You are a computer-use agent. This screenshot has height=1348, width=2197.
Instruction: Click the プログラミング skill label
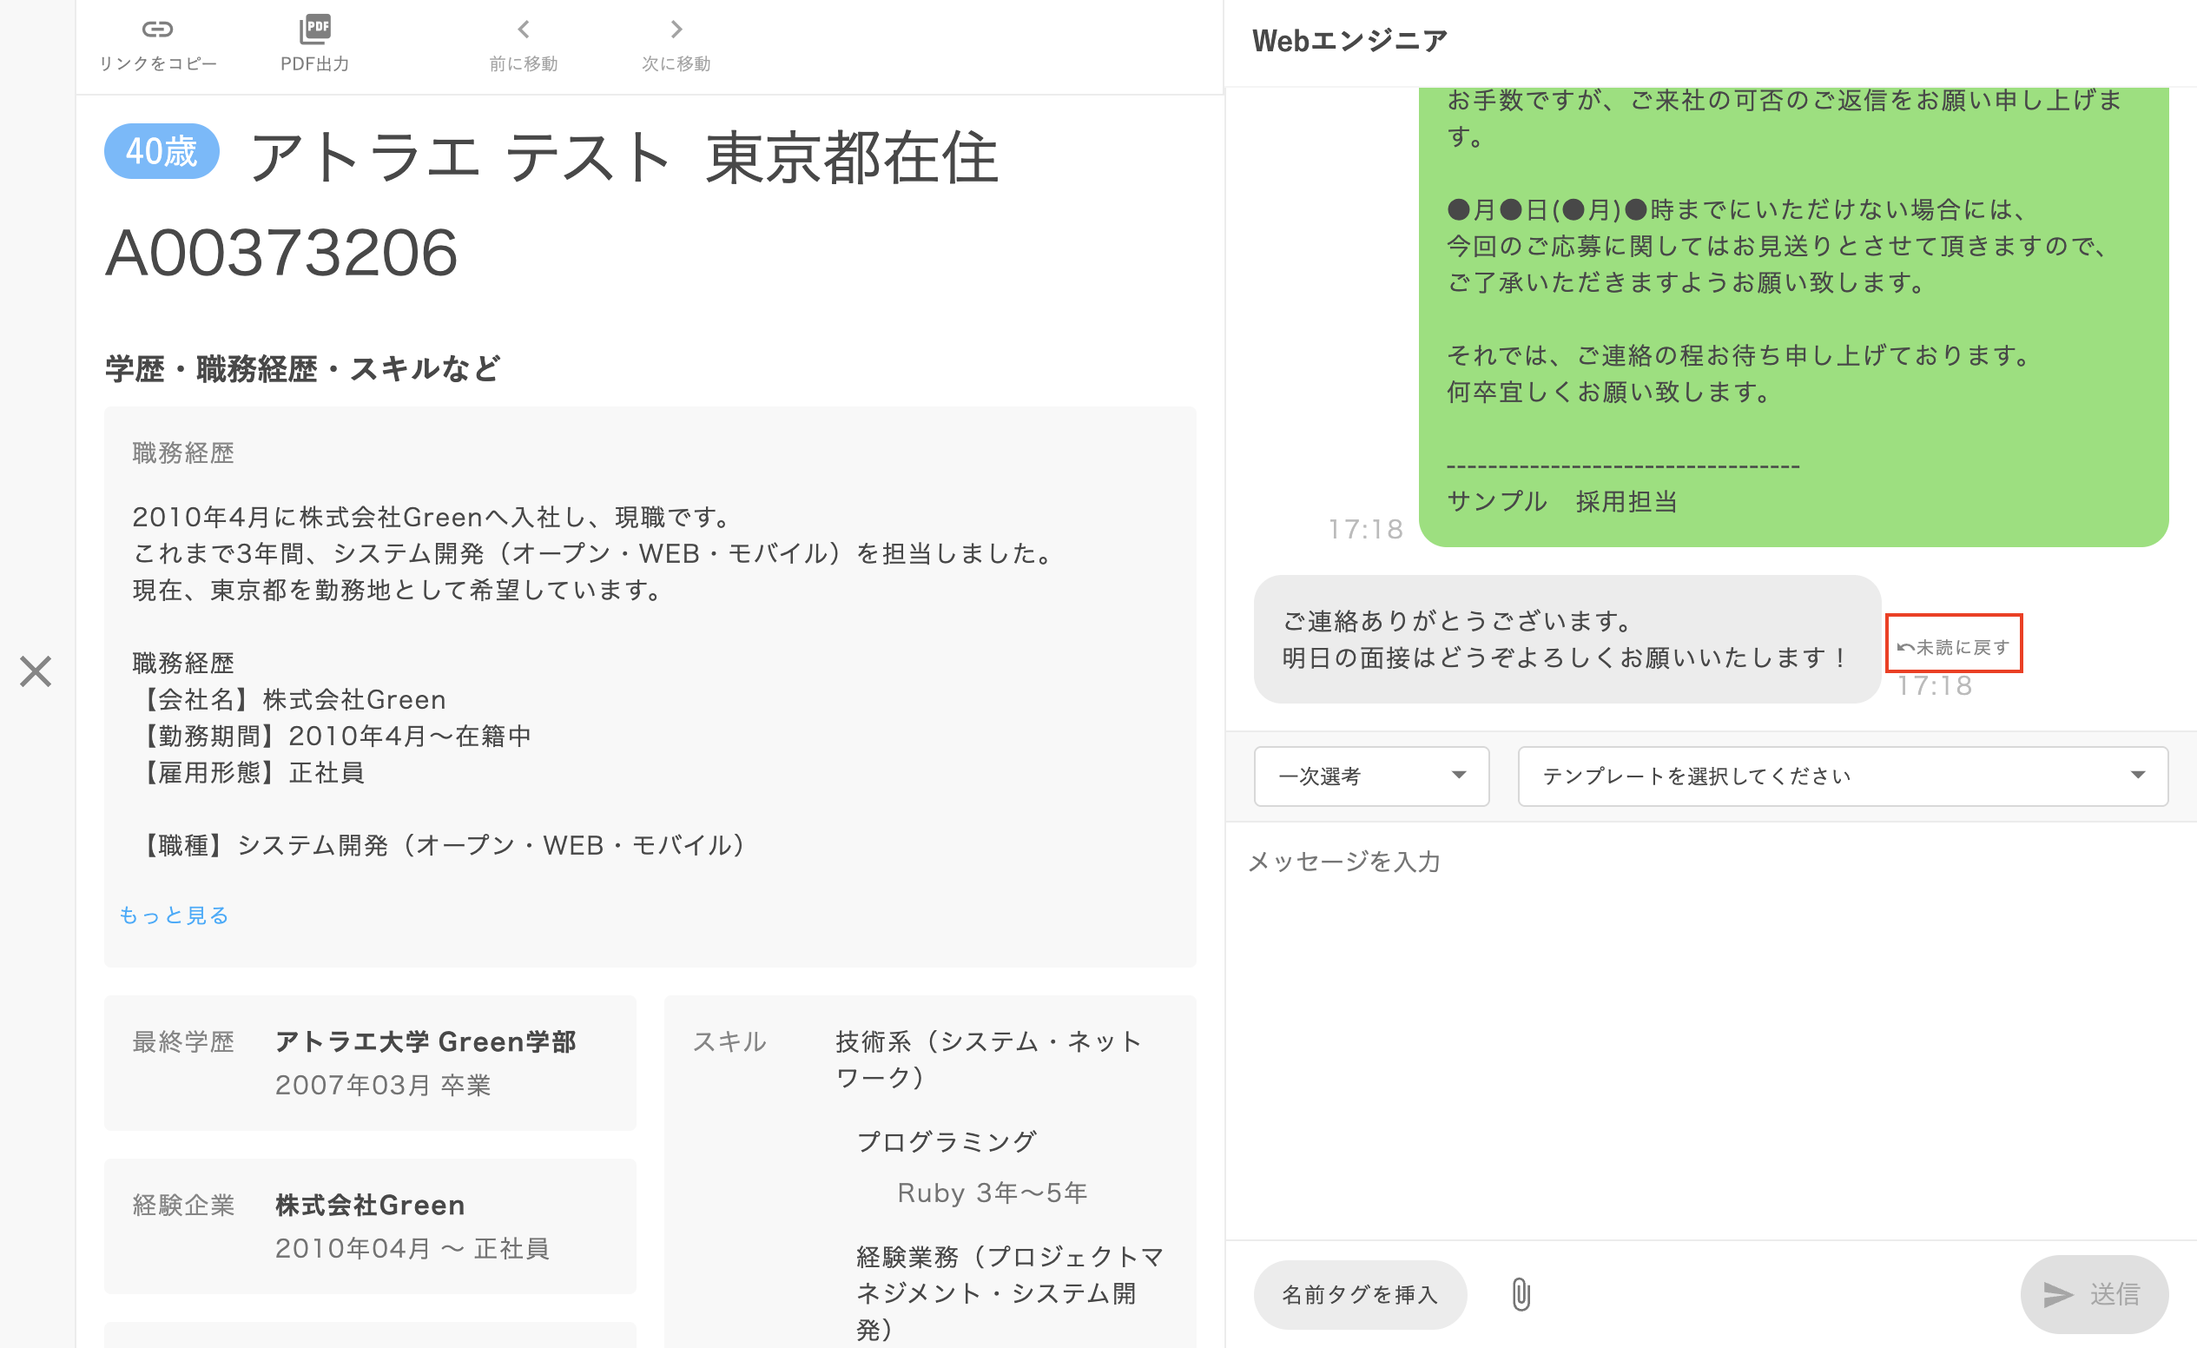(x=946, y=1142)
